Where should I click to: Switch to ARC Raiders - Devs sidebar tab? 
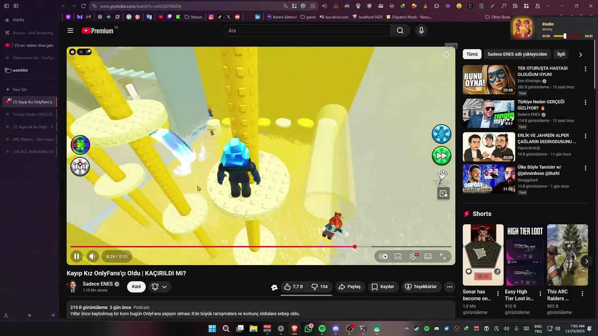point(29,139)
